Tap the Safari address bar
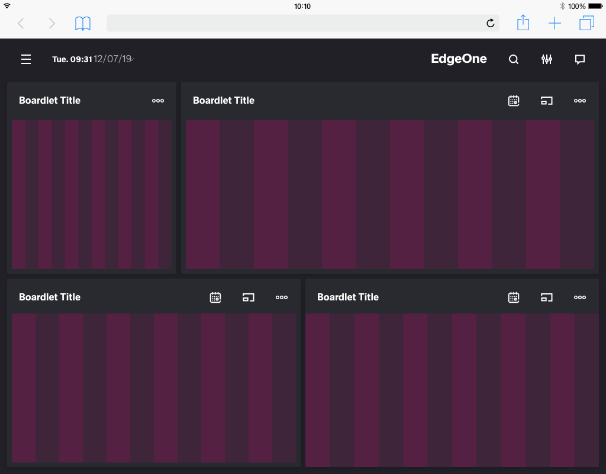Screen dimensions: 606x474 point(295,23)
